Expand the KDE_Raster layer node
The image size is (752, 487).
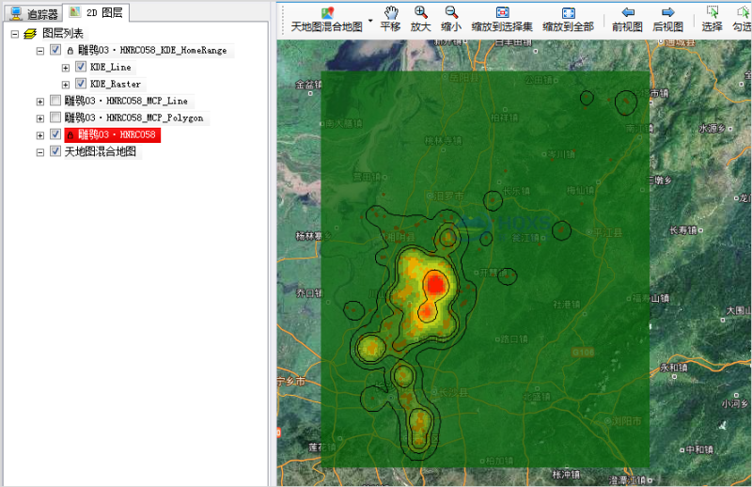pyautogui.click(x=66, y=85)
